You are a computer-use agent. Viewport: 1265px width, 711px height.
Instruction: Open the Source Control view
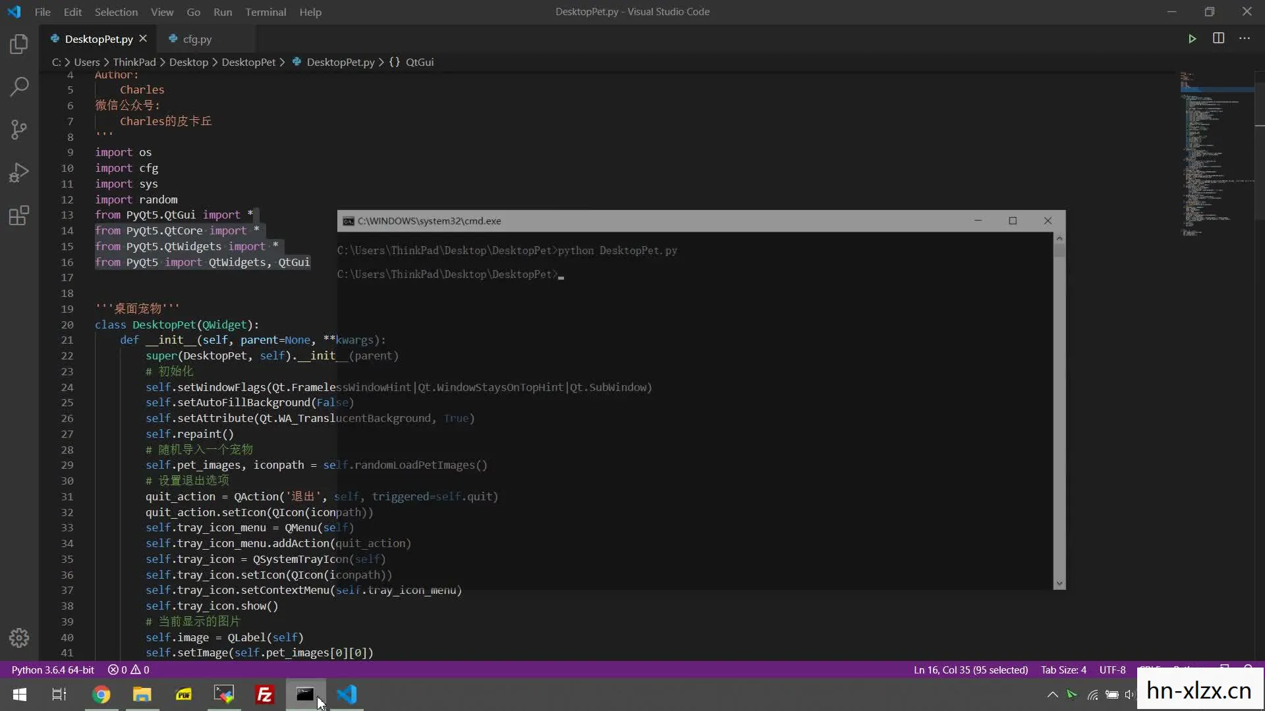pos(19,130)
